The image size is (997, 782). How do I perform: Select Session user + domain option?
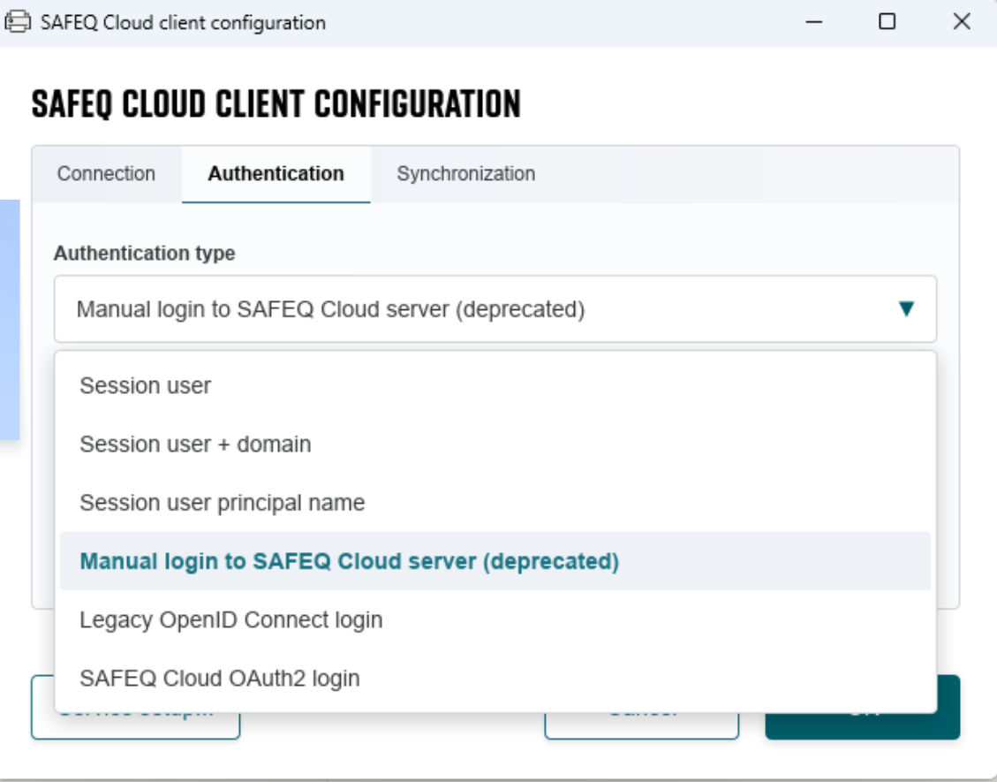point(495,444)
